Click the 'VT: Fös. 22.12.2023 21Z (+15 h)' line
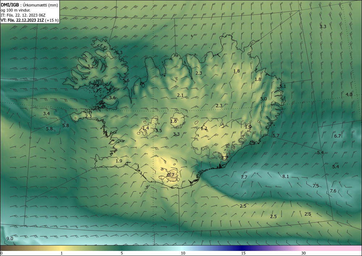The height and width of the screenshot is (256, 362). 30,20
